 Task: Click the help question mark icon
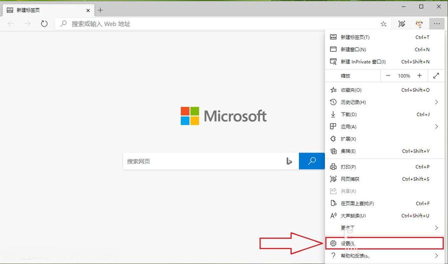click(x=333, y=255)
